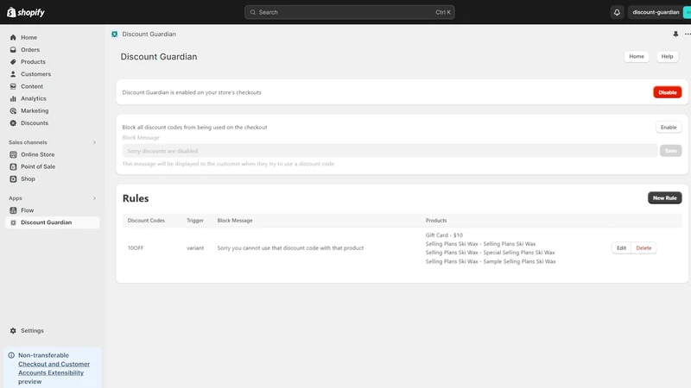
Task: Click the Home house icon in sidebar
Action: 13,37
